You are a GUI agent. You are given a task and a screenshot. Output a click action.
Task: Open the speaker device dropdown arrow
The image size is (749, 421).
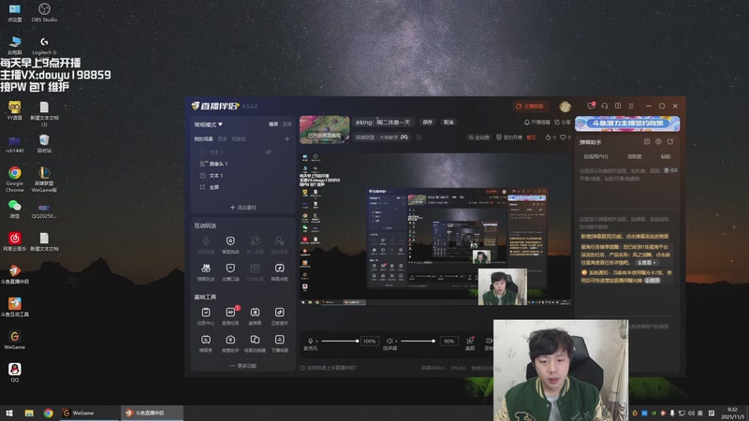pyautogui.click(x=396, y=341)
